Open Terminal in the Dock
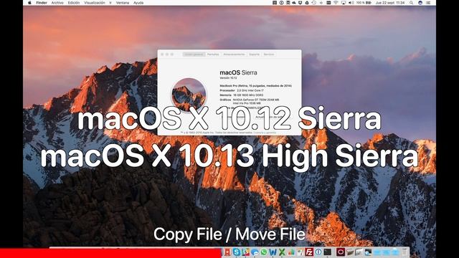 (327, 252)
